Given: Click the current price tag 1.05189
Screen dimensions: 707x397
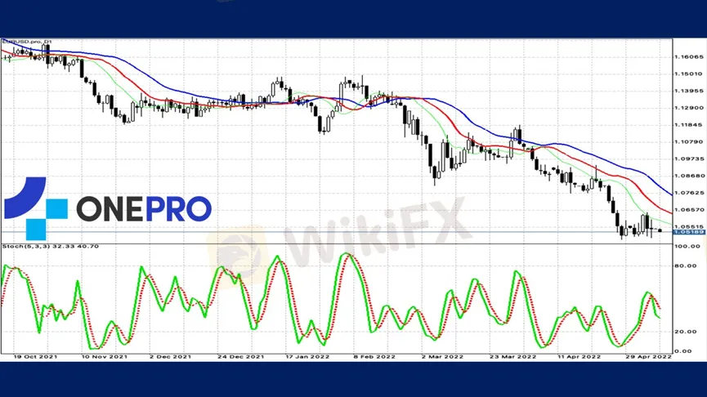Looking at the screenshot, I should coord(687,232).
